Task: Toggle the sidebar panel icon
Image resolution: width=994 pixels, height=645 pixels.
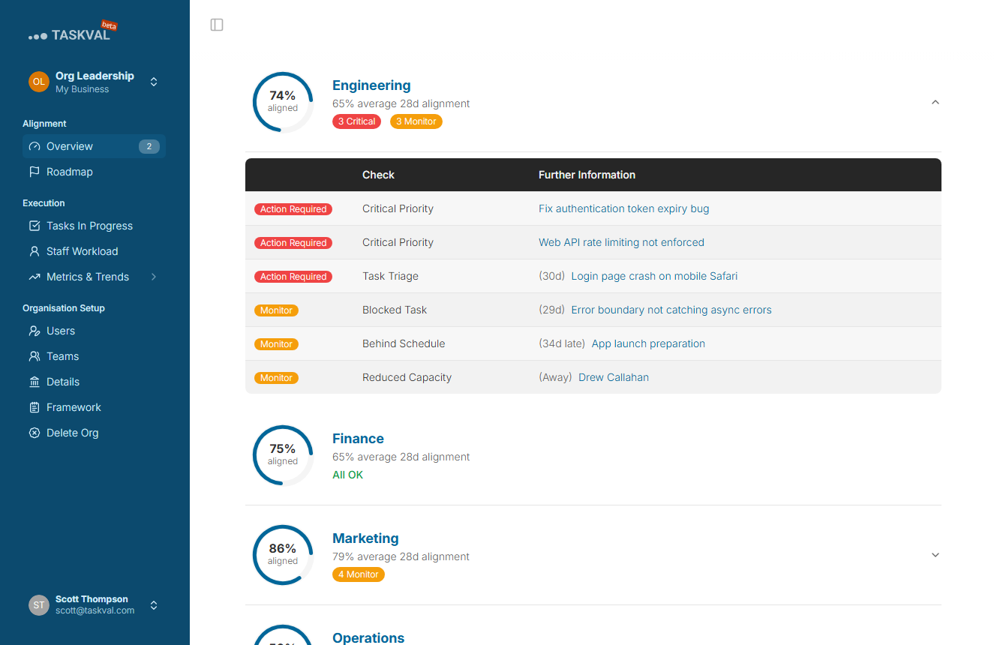Action: 217,25
